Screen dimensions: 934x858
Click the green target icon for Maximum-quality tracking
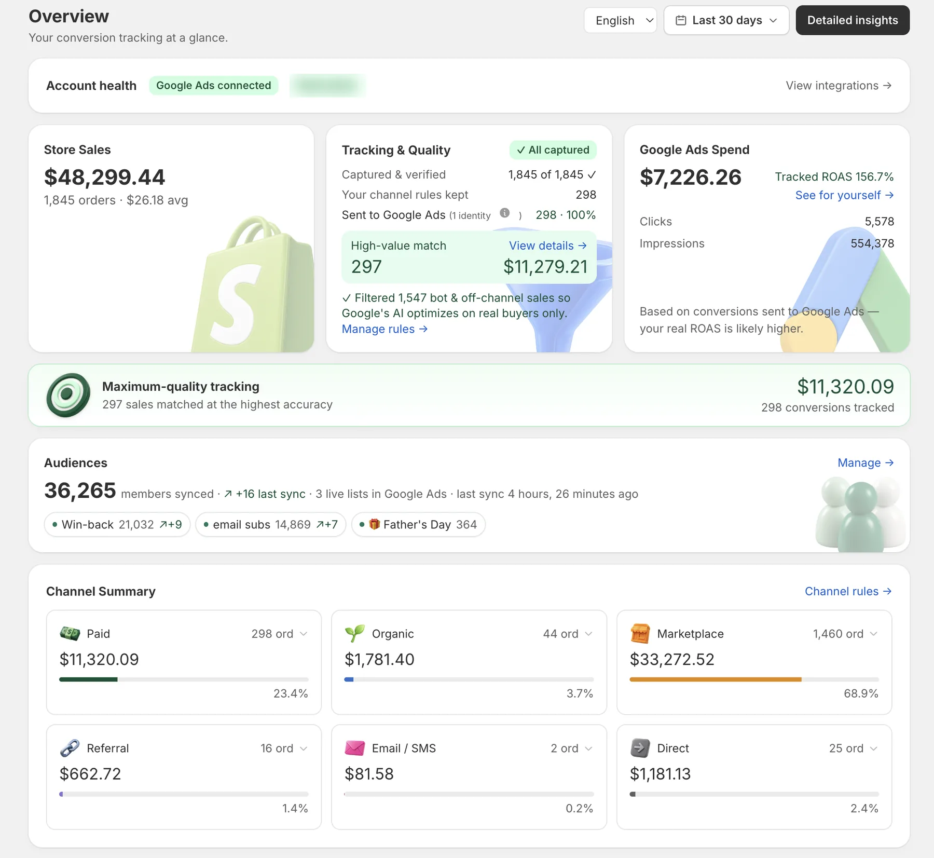coord(68,395)
